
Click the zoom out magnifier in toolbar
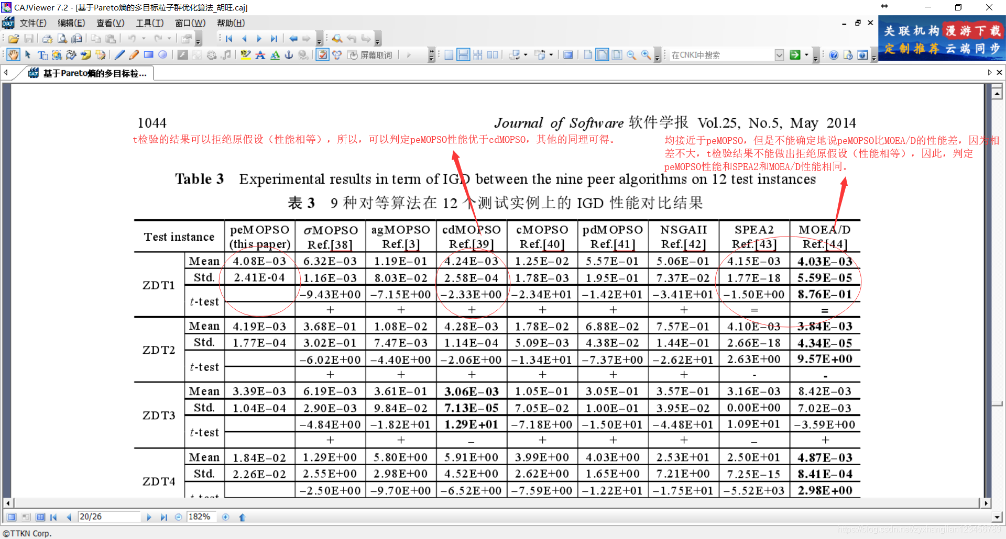tap(631, 55)
